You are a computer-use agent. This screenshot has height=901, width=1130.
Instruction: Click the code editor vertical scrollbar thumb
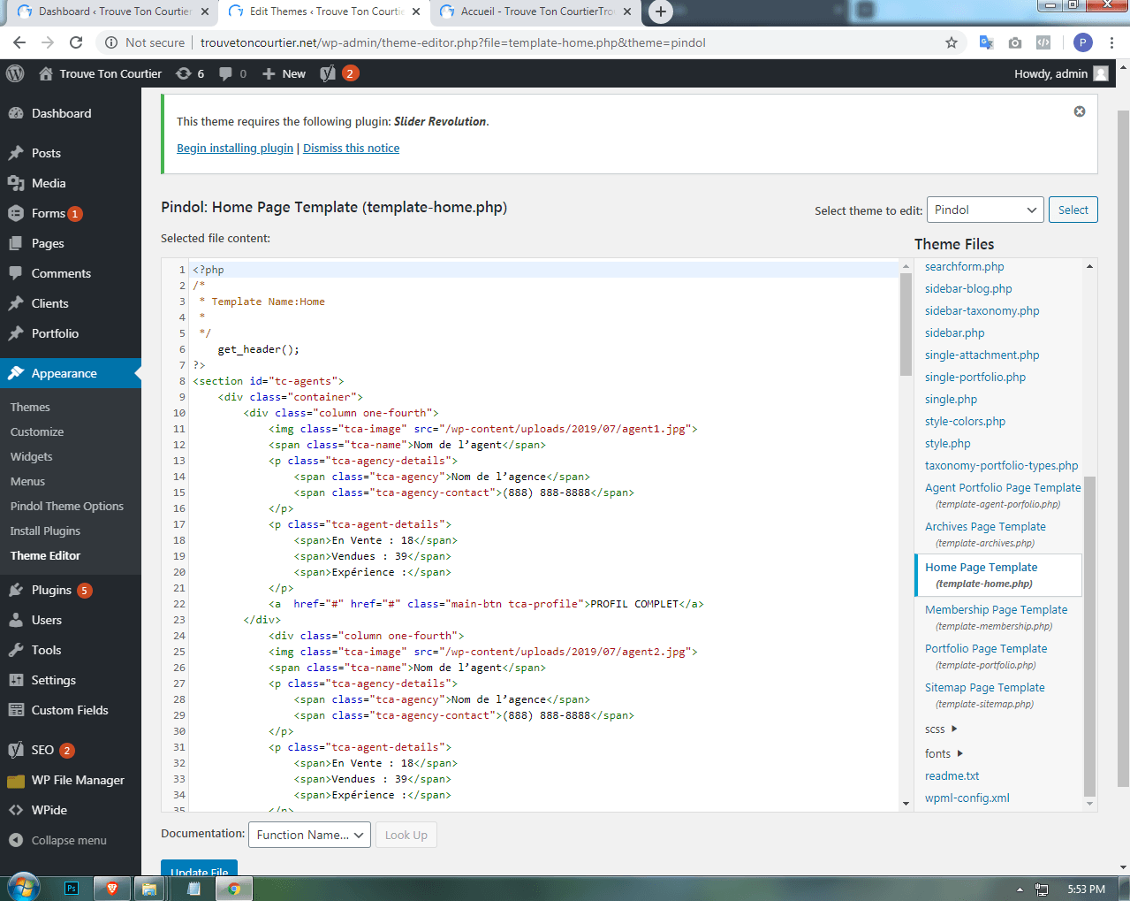tap(906, 325)
